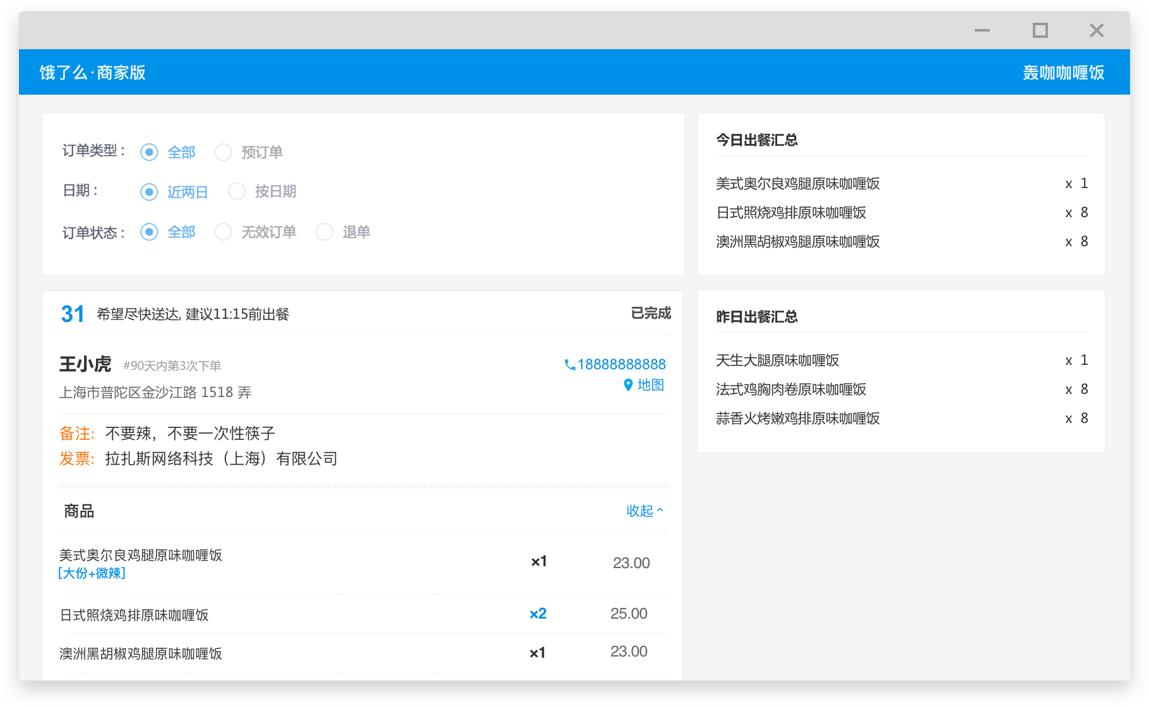The image size is (1149, 707).
Task: Open the map with the location pin icon
Action: (627, 385)
